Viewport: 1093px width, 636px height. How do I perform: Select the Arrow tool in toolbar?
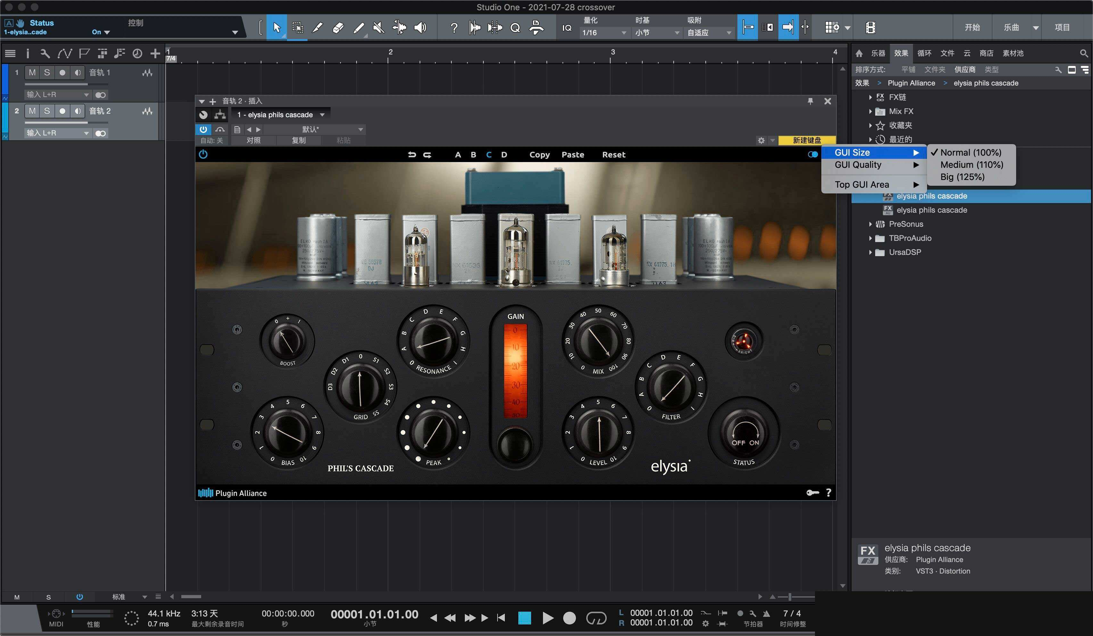click(x=276, y=27)
